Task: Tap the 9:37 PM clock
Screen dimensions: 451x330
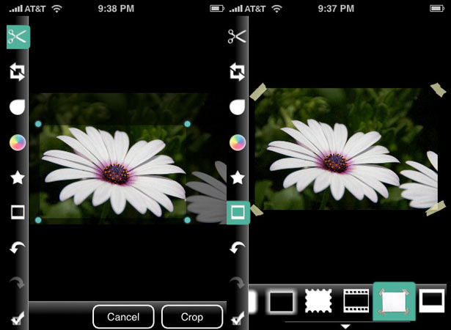Action: [336, 9]
